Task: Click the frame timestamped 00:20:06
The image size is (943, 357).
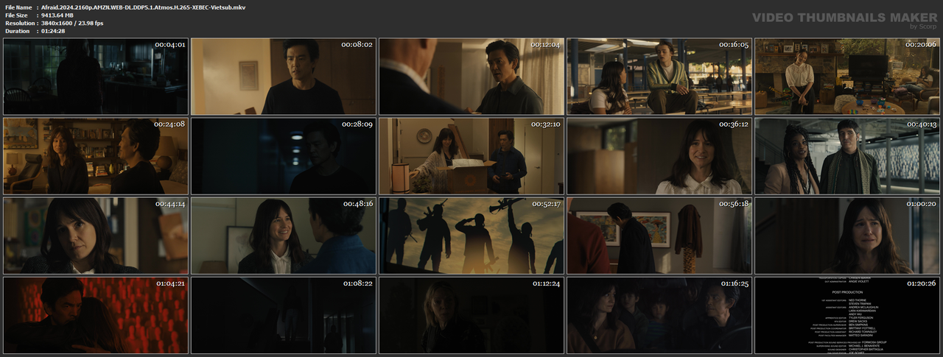Action: coord(847,77)
